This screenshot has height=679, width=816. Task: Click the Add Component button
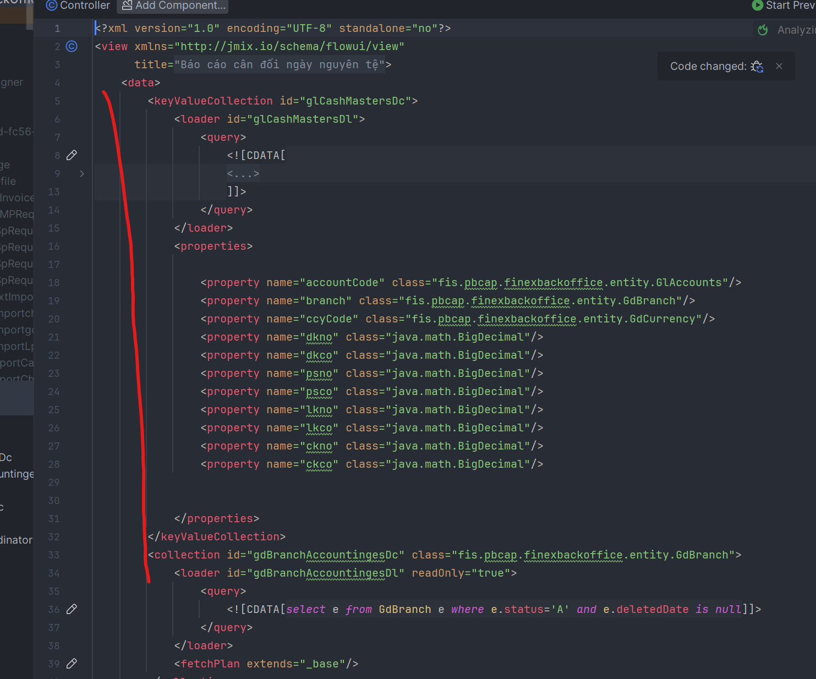point(173,6)
